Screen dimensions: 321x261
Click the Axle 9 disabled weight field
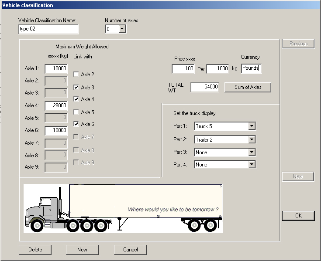click(x=56, y=167)
